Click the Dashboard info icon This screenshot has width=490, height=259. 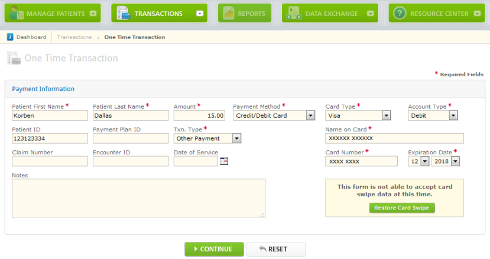(x=10, y=37)
